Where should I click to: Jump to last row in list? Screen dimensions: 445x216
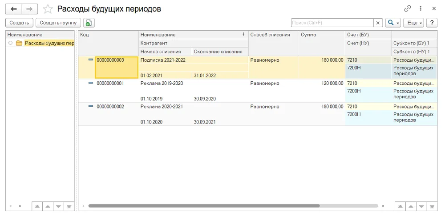[432, 206]
